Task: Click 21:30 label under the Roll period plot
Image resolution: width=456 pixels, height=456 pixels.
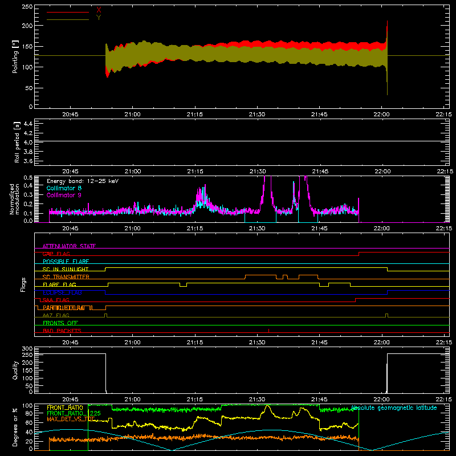Action: (258, 172)
